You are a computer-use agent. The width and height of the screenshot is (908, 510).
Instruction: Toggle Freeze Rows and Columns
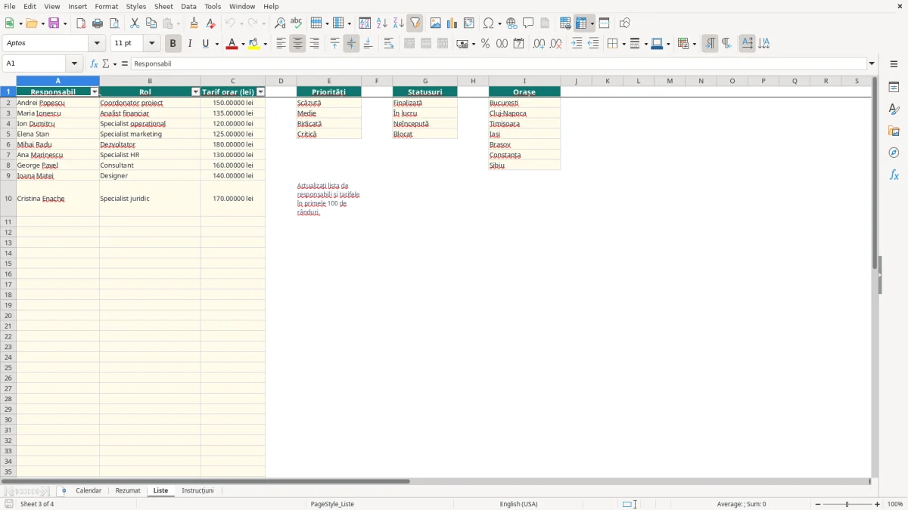click(581, 23)
